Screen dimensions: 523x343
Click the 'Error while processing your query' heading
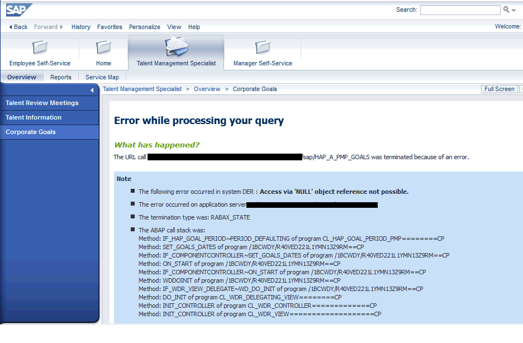click(199, 120)
